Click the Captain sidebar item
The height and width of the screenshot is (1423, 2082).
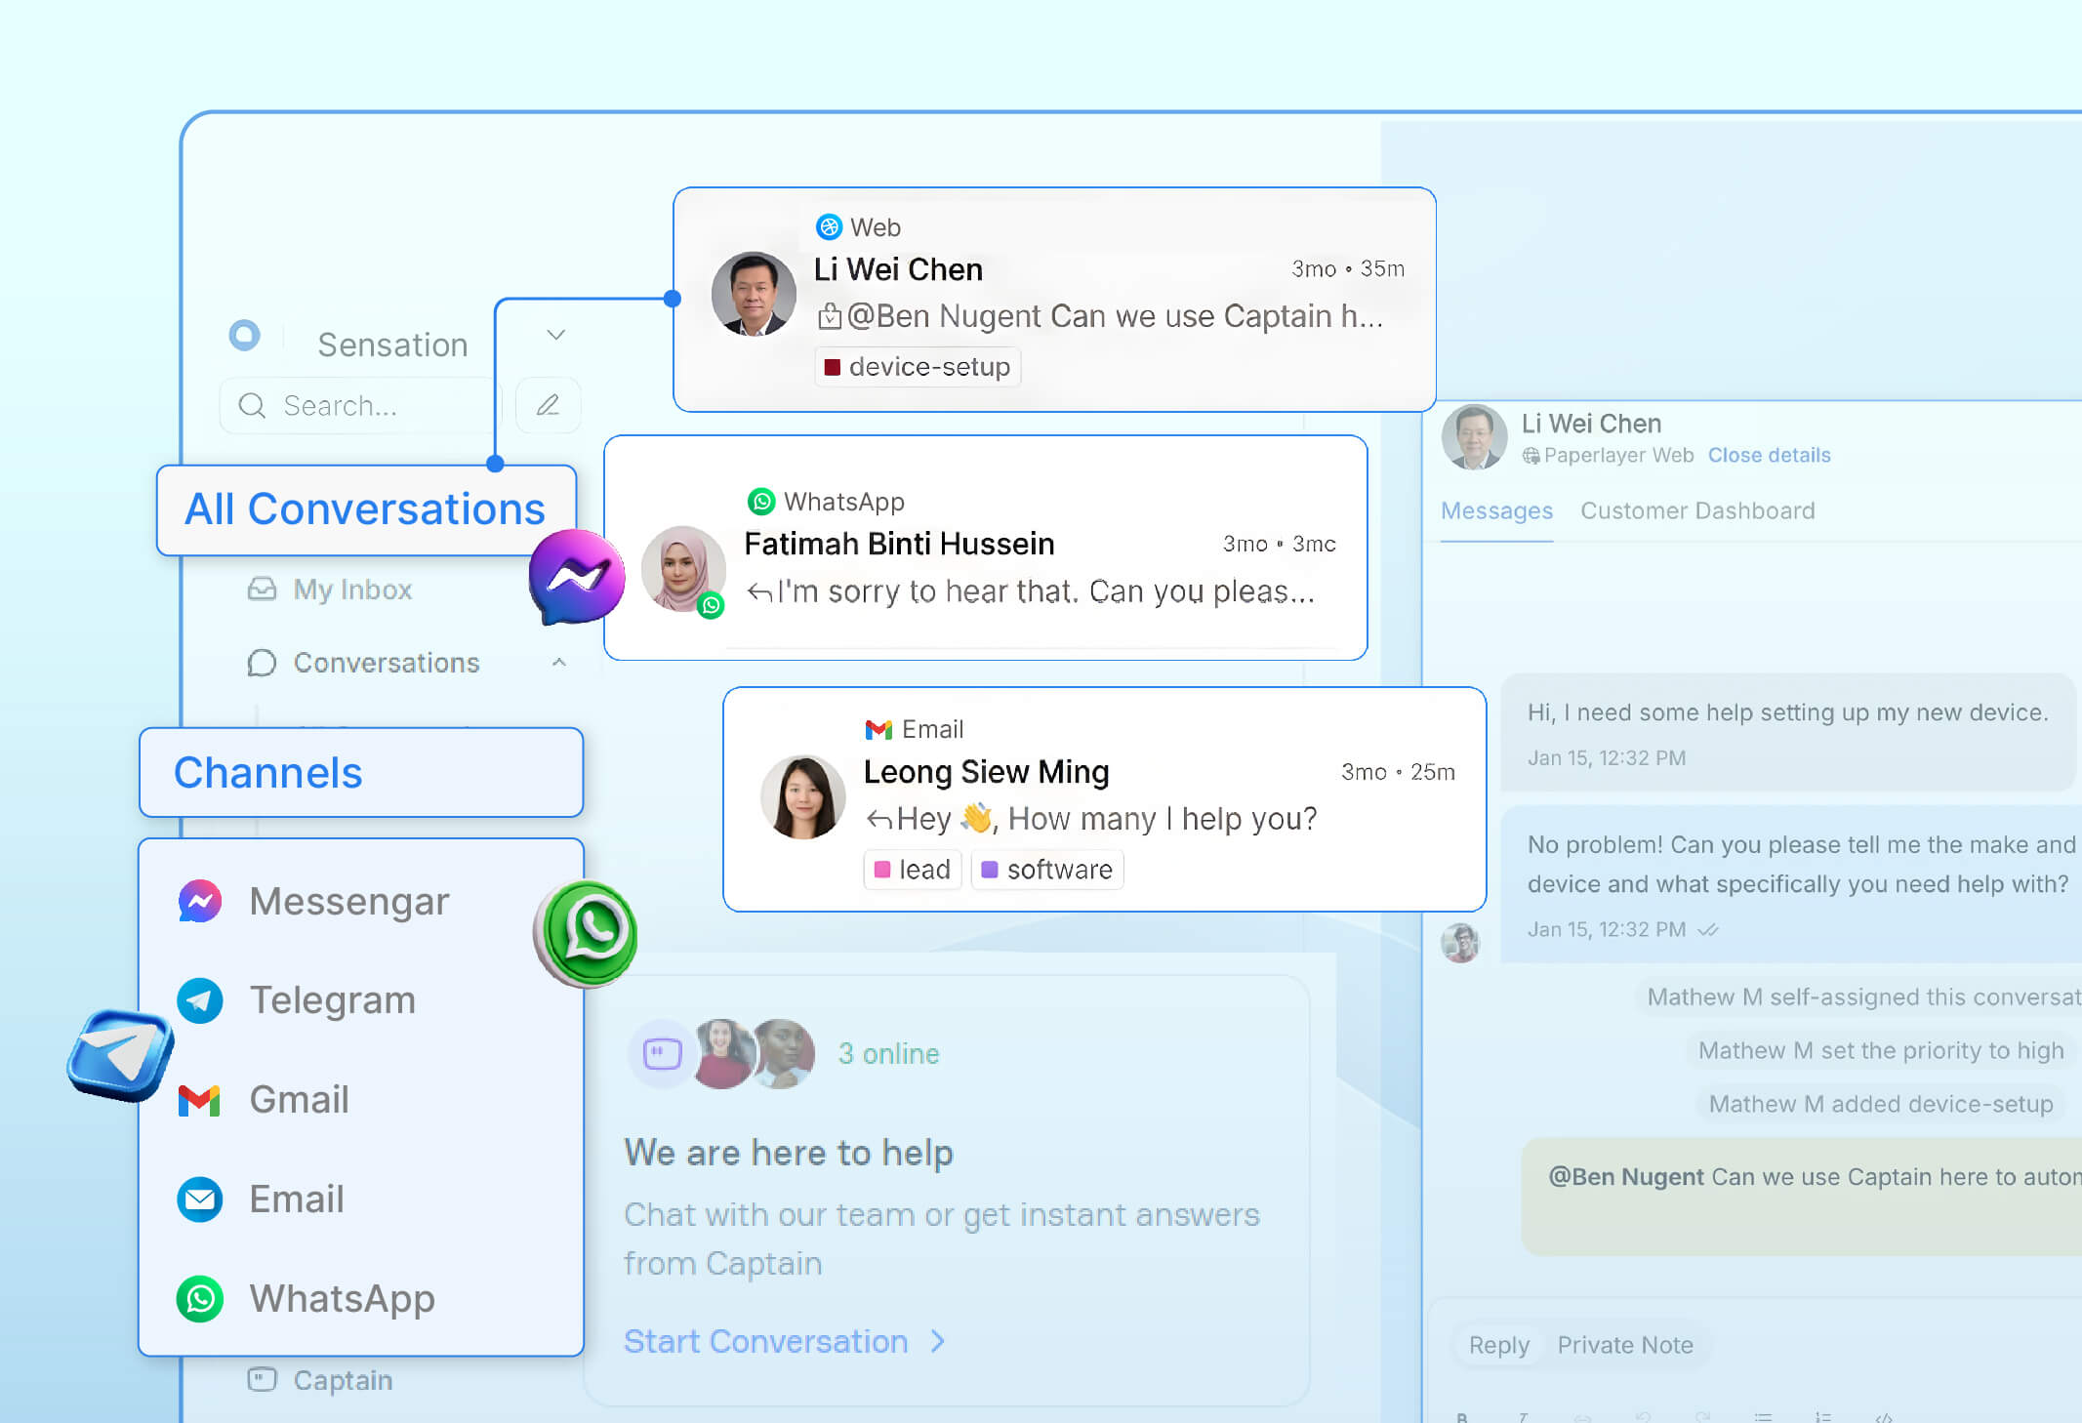pos(342,1380)
